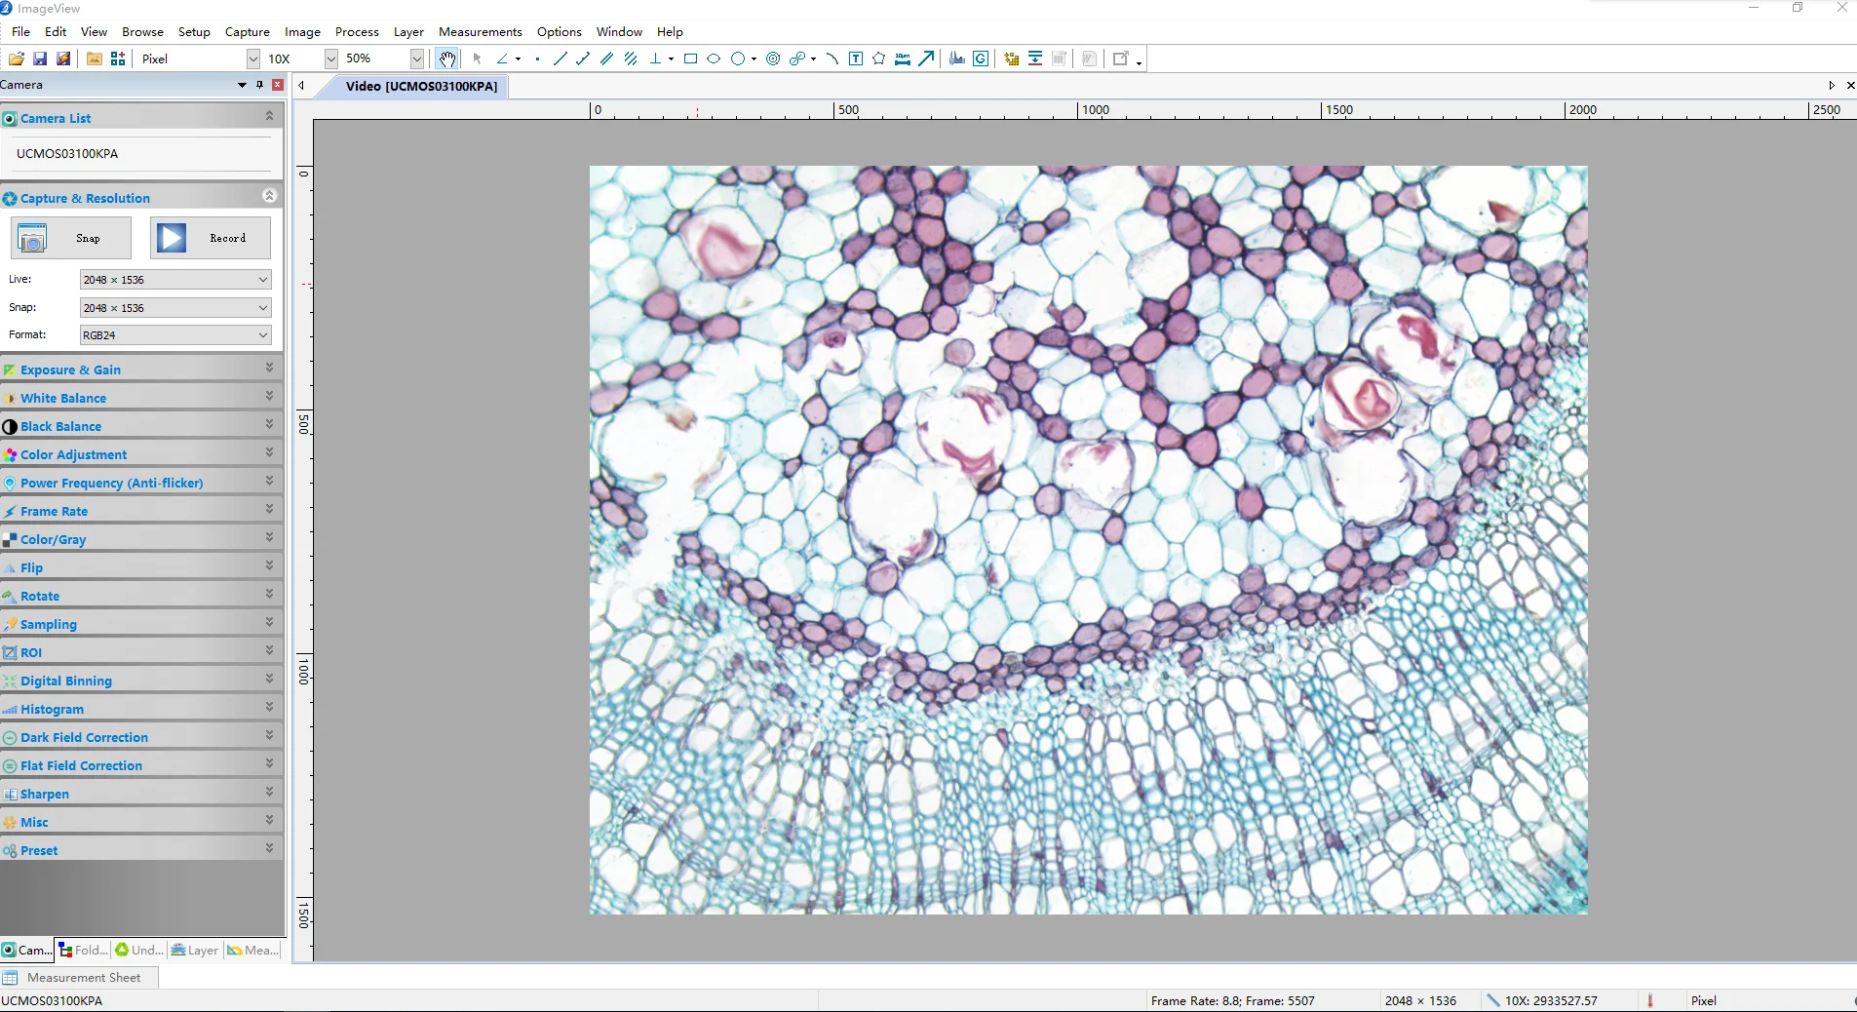Viewport: 1857px width, 1012px height.
Task: Select the arrow pointer tool
Action: pos(477,58)
